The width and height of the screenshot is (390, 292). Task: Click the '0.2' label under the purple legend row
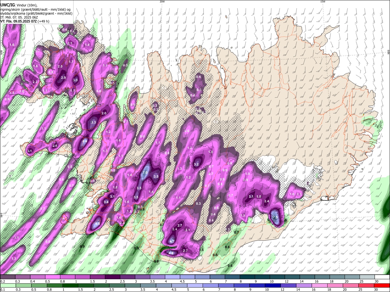tap(2, 281)
